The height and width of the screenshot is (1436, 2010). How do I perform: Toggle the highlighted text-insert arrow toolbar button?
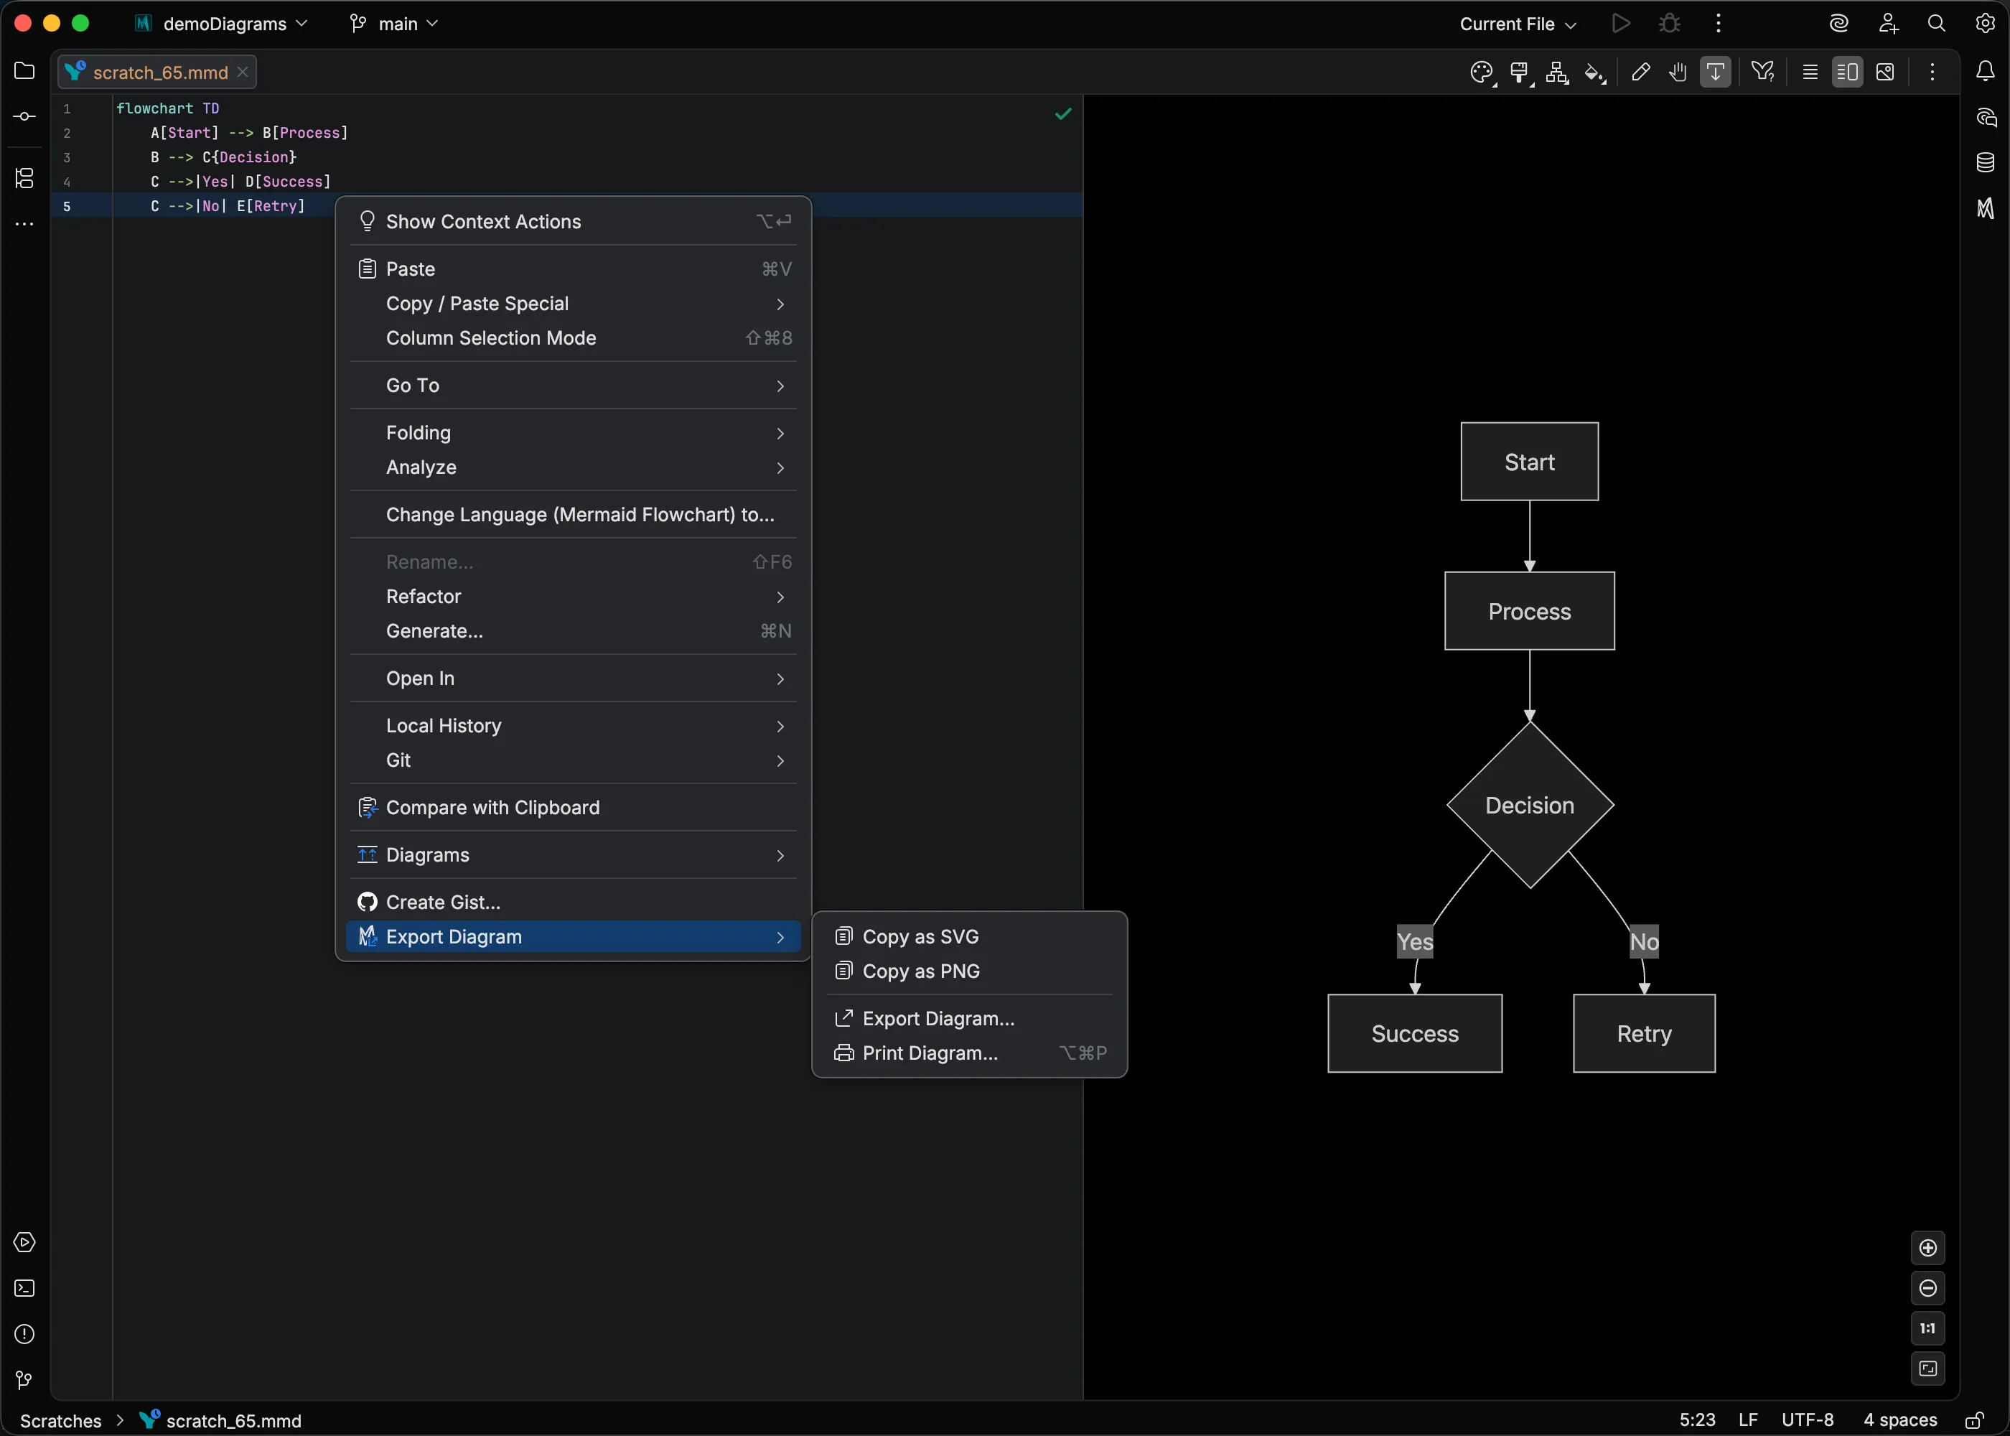(x=1716, y=73)
